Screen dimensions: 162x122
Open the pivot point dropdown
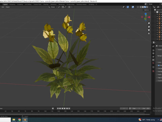click(59, 7)
